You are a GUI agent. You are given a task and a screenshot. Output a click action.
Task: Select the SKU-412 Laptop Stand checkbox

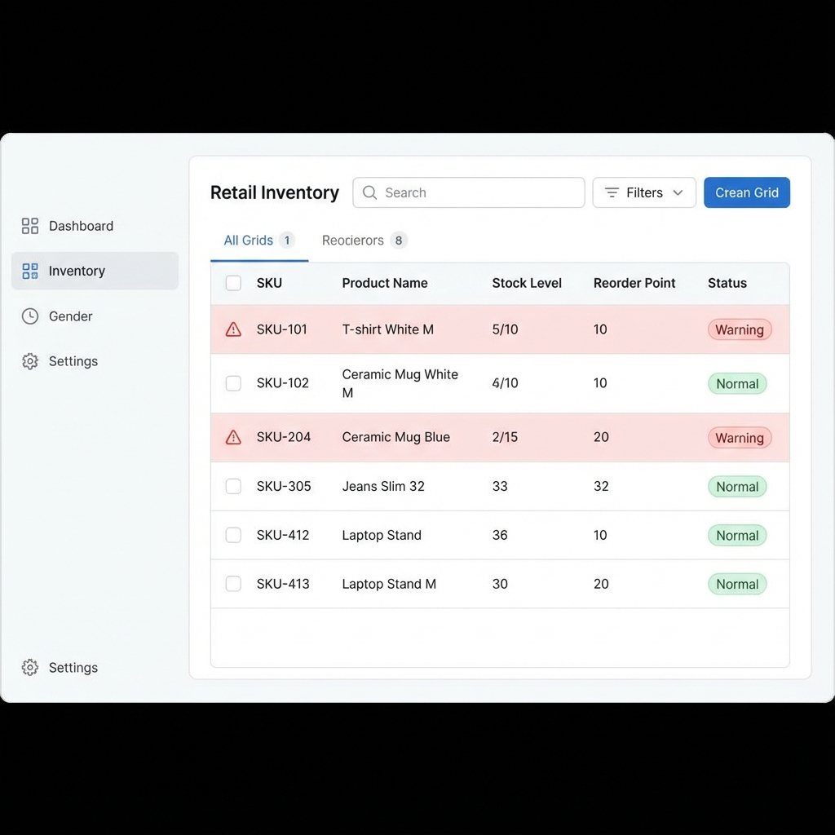pos(233,536)
